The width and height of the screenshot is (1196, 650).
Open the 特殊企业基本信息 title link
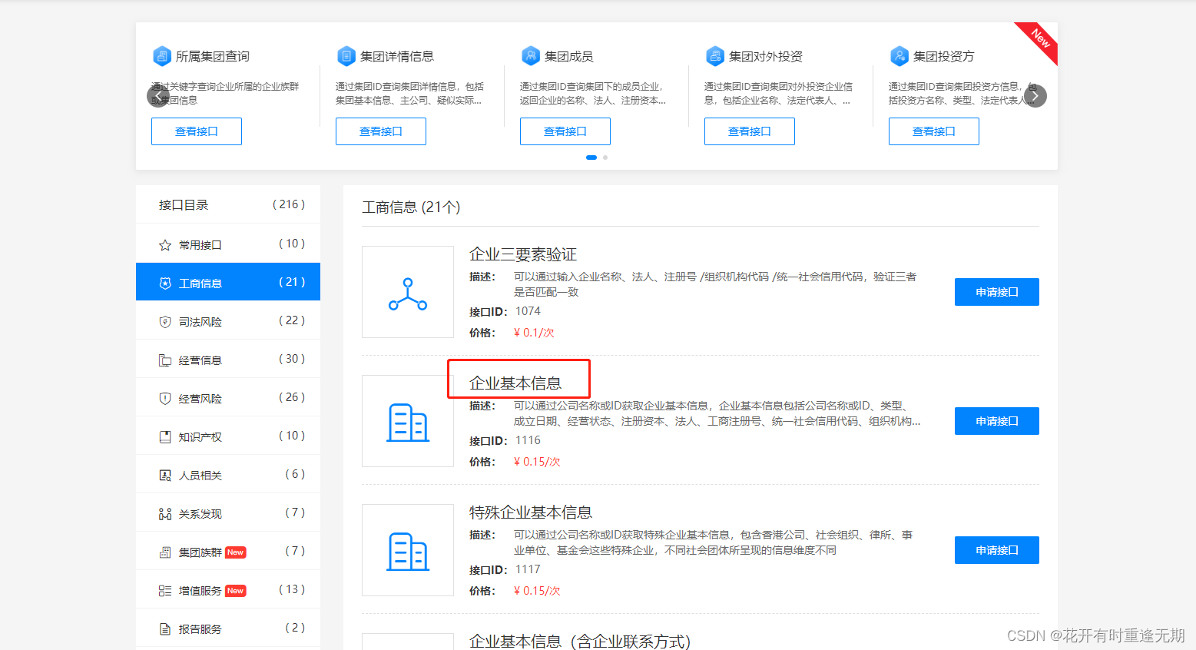point(531,512)
